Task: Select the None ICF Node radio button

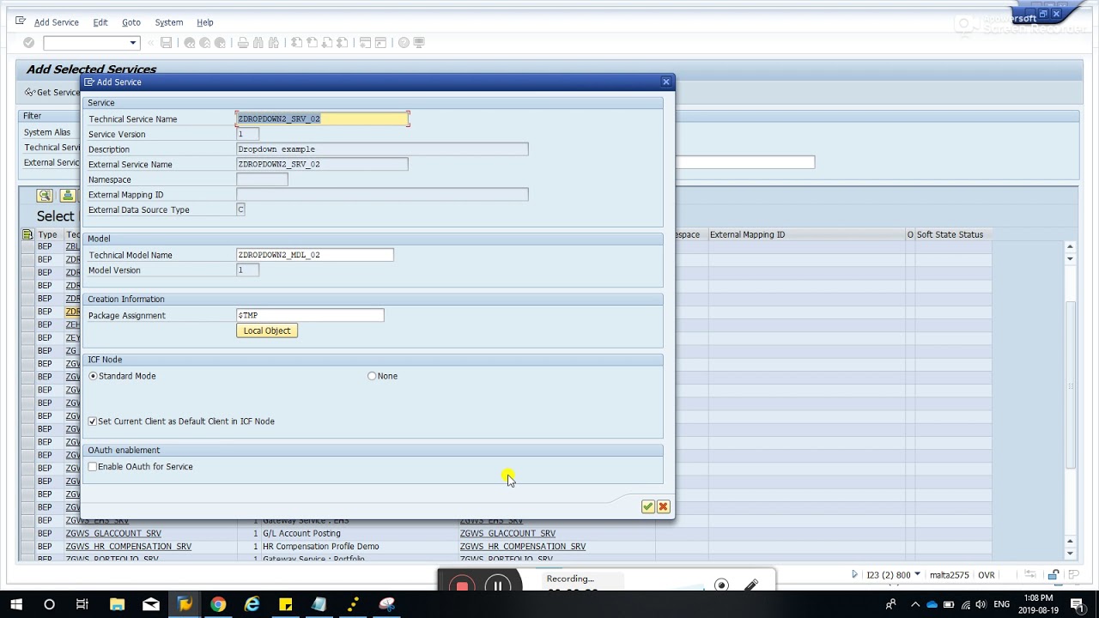Action: (372, 376)
